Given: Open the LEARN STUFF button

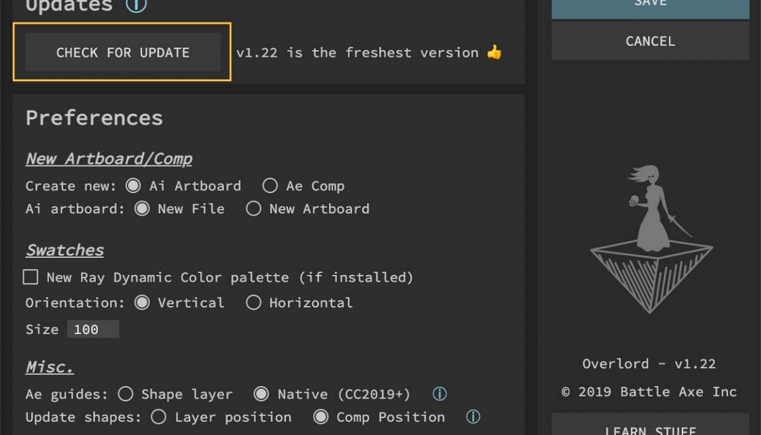Looking at the screenshot, I should coord(650,427).
